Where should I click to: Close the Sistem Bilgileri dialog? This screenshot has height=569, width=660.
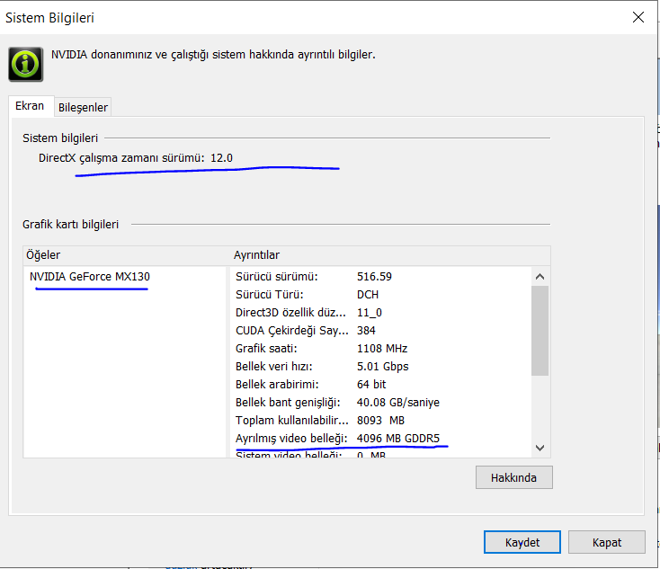[x=638, y=17]
